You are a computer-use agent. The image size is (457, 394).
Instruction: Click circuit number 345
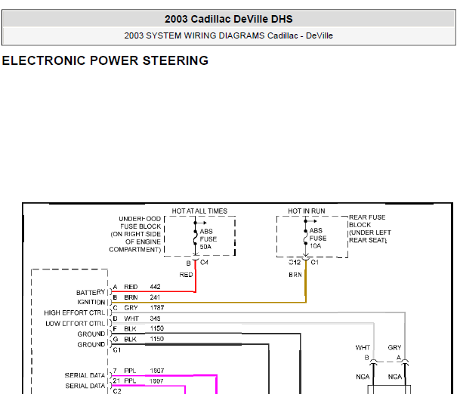pyautogui.click(x=155, y=319)
